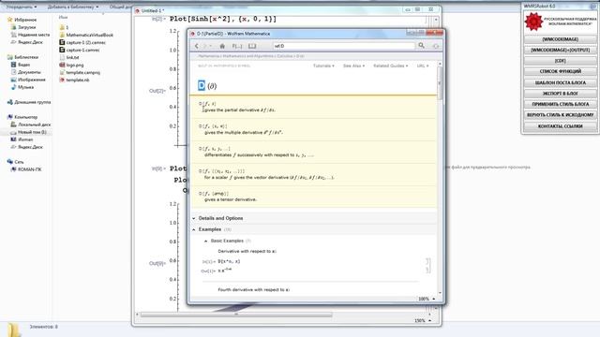Click the D[x^n, x] example input
Image resolution: width=600 pixels, height=337 pixels.
(229, 262)
